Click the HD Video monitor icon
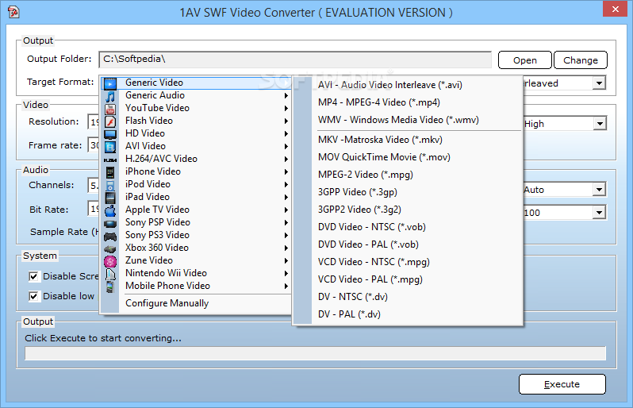Screen dimensions: 633x408 [110, 134]
